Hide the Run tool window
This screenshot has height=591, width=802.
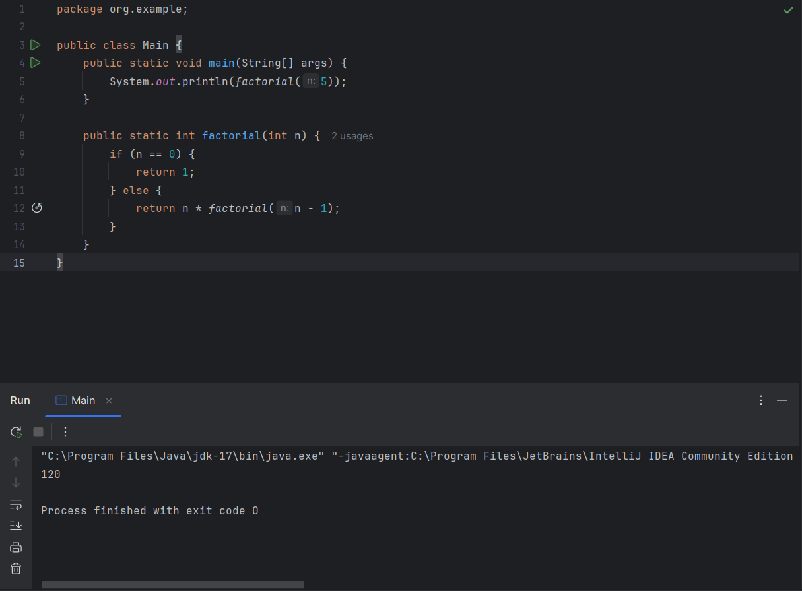[x=782, y=400]
